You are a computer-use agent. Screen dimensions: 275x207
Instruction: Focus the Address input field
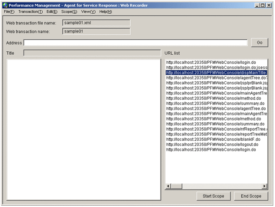(x=135, y=43)
